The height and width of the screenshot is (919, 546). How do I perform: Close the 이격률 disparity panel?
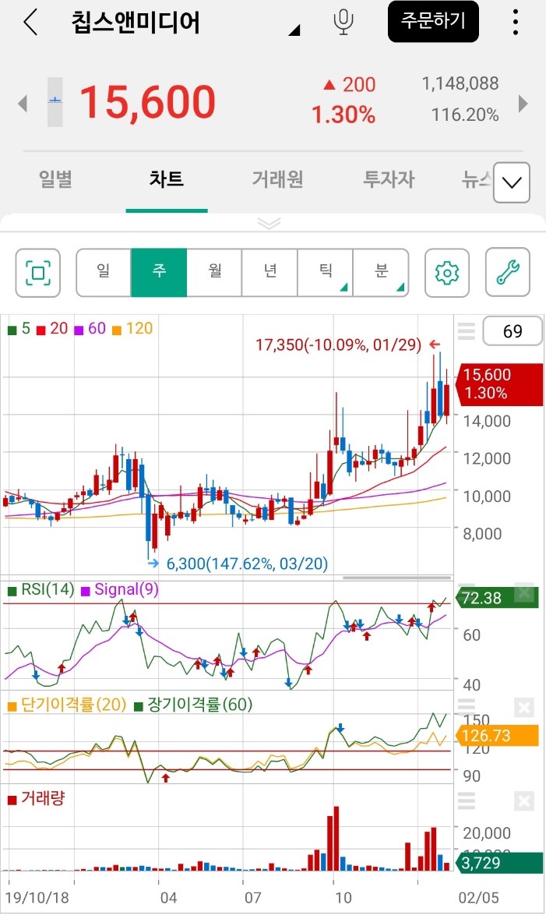(524, 708)
